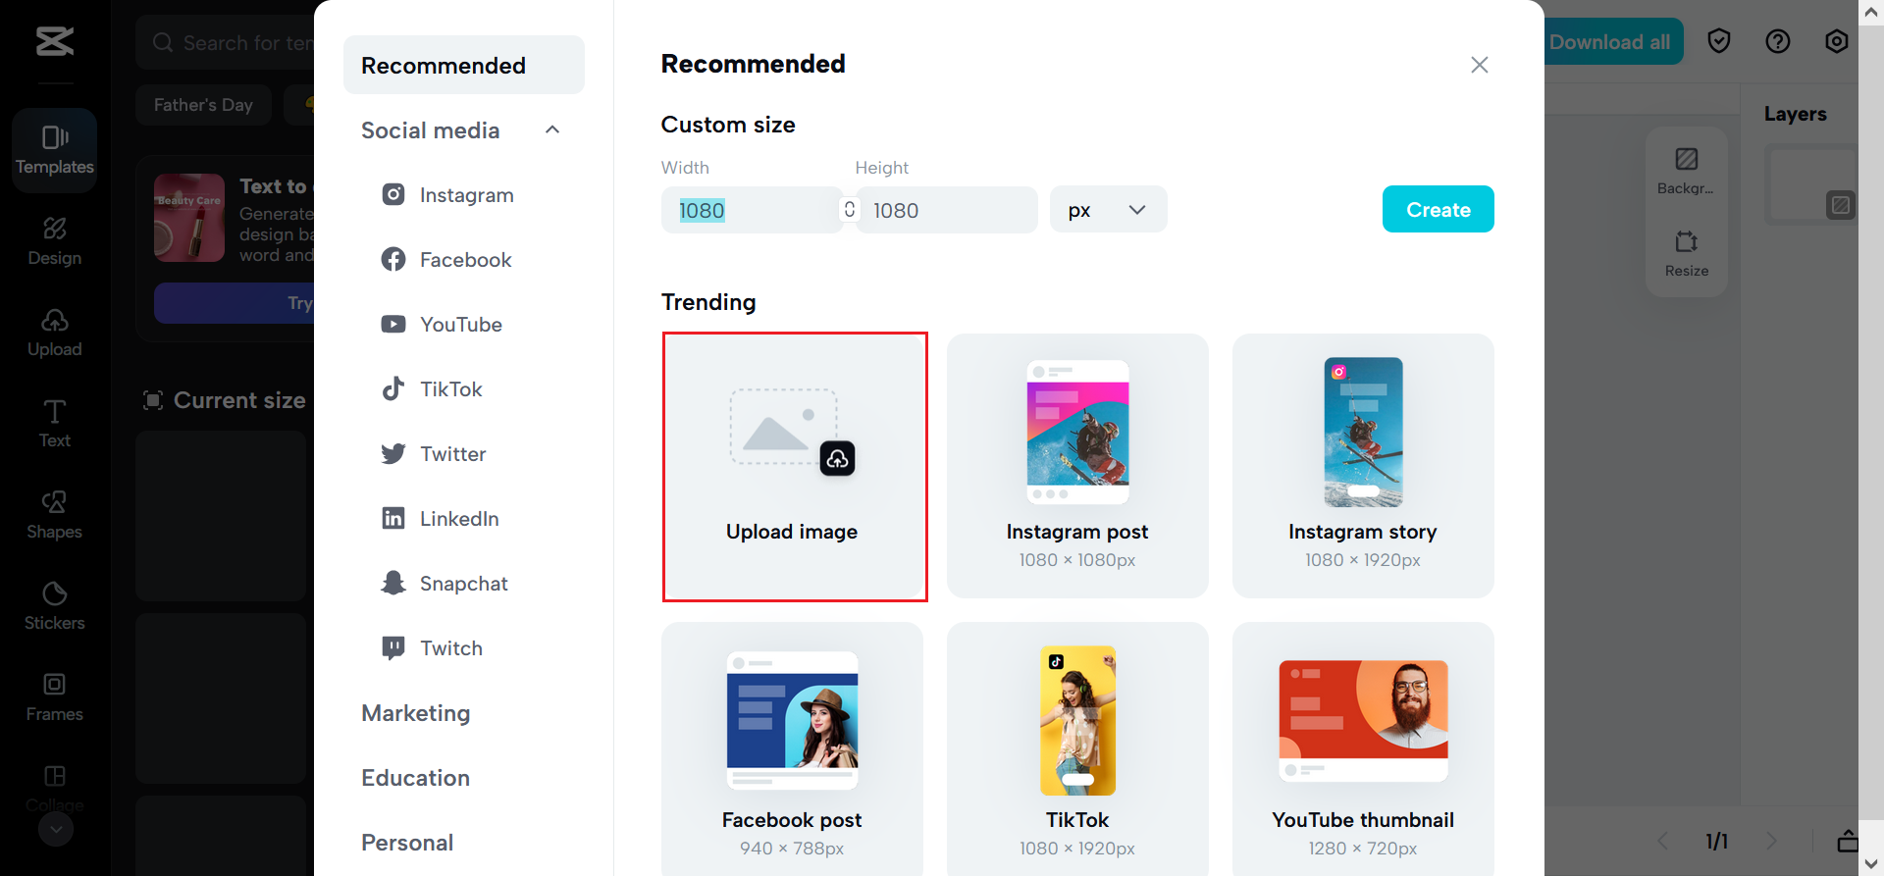Select the TikTok social media category
Screen dimensions: 1884x876
point(450,388)
